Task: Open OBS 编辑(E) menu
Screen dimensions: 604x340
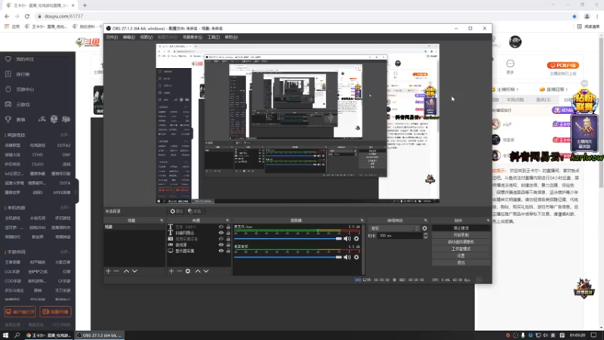Action: [x=129, y=37]
